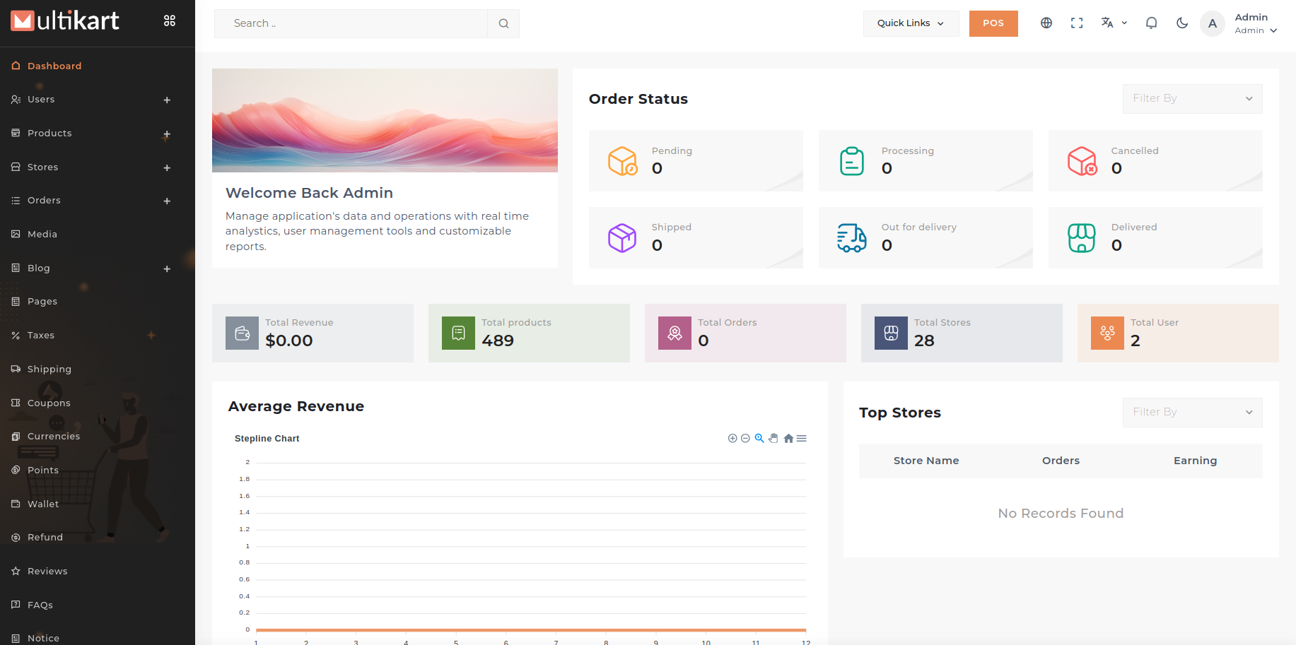
Task: Open the globe icon in header
Action: pos(1046,23)
